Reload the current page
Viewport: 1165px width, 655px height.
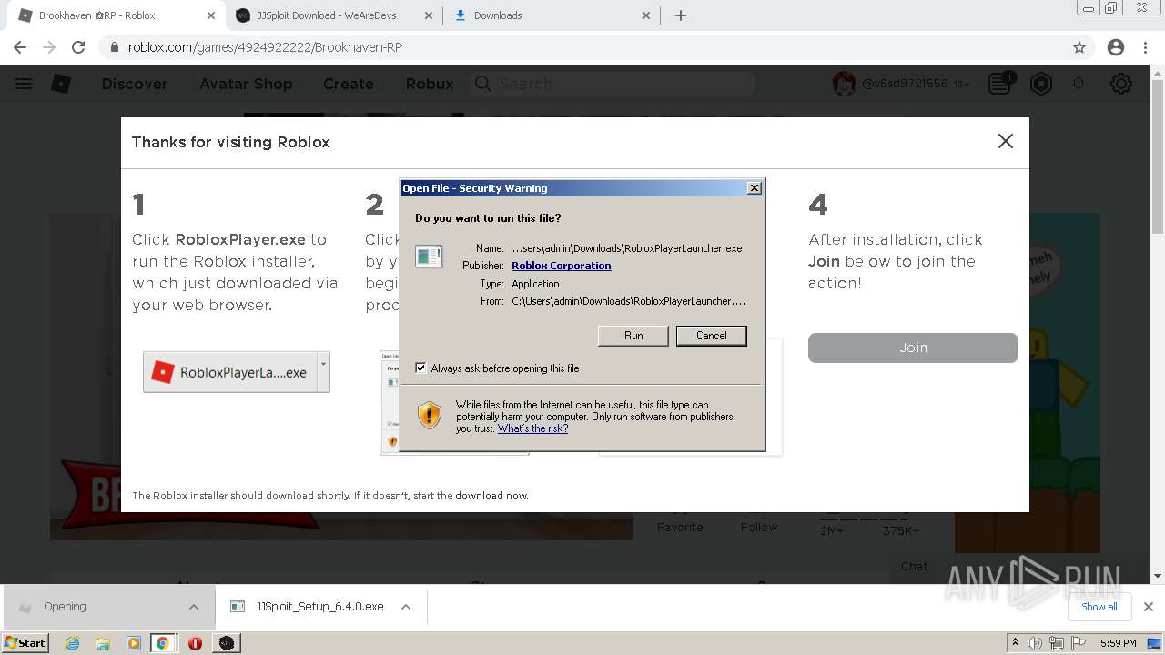[x=78, y=47]
